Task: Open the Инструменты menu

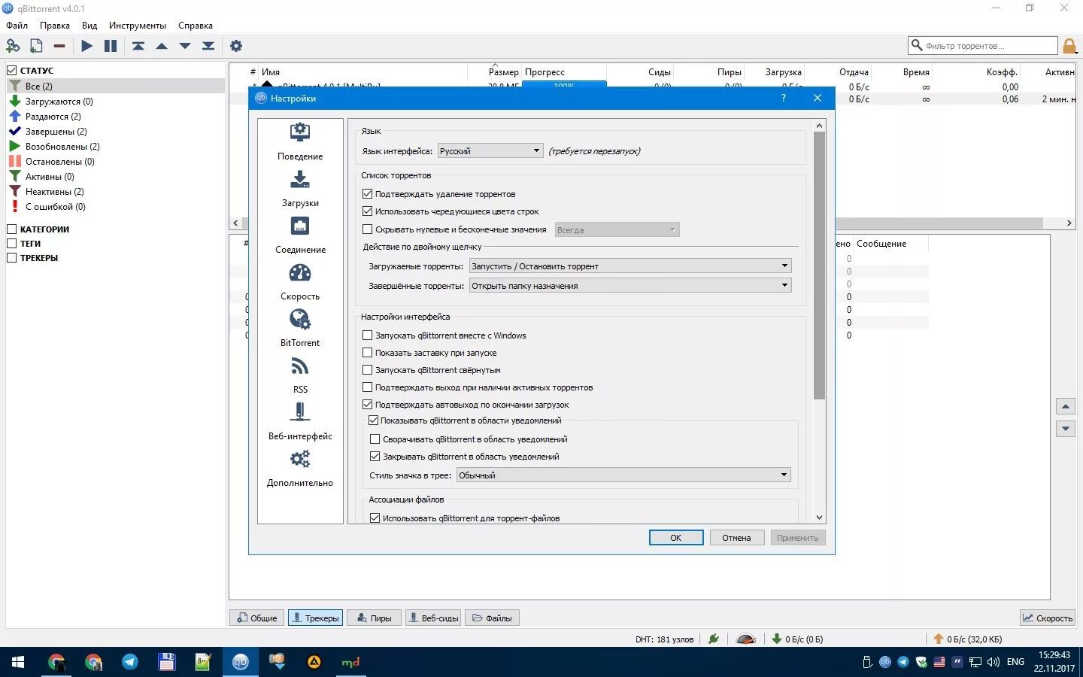Action: tap(137, 25)
